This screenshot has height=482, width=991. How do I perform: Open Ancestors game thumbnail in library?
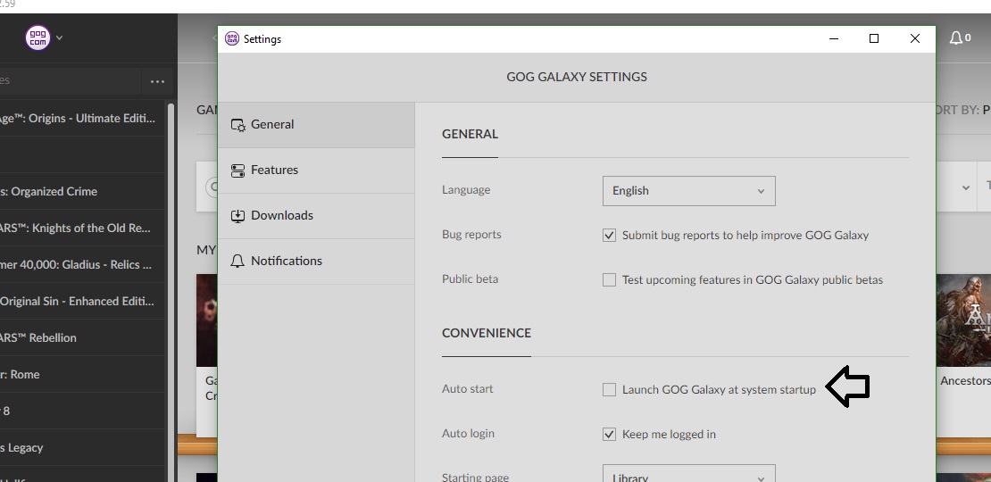tap(963, 320)
